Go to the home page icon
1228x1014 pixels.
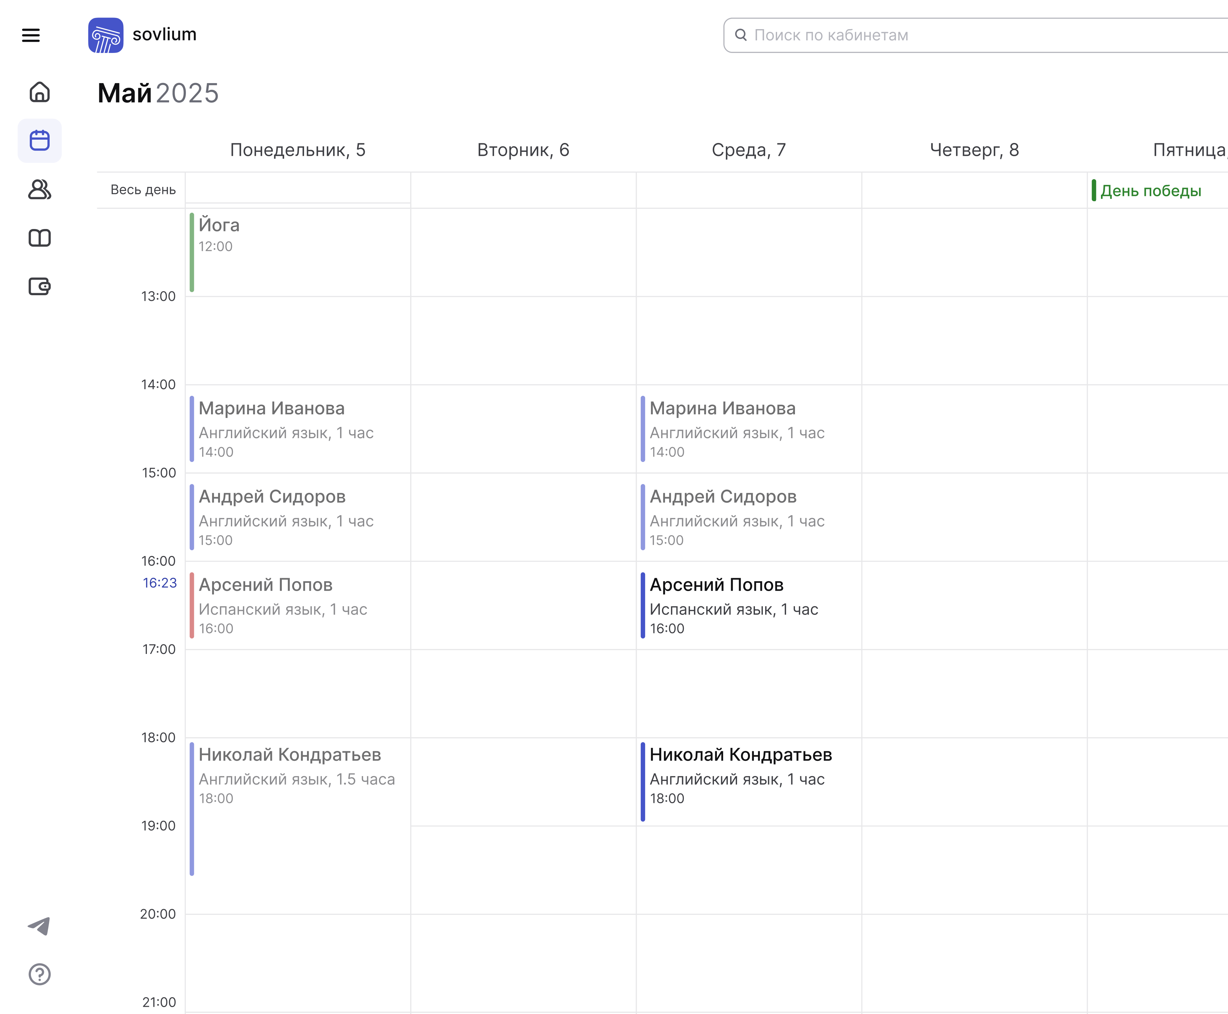[x=40, y=92]
